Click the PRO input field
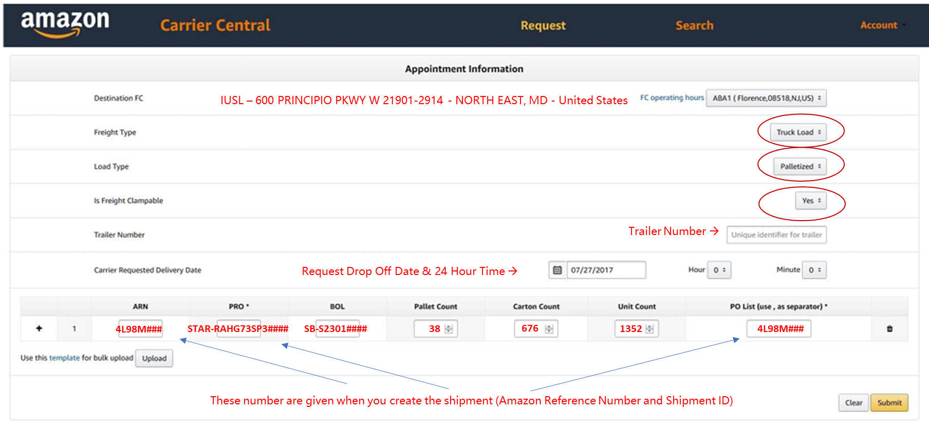The width and height of the screenshot is (929, 429). (x=238, y=328)
